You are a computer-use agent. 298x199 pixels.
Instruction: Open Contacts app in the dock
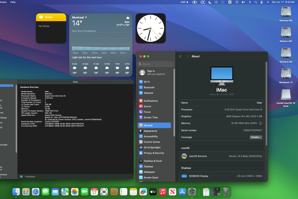pyautogui.click(x=114, y=192)
